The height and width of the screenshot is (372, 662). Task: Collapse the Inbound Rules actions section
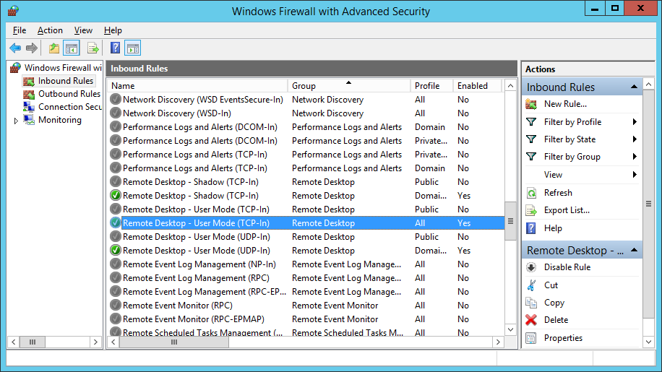pos(635,87)
